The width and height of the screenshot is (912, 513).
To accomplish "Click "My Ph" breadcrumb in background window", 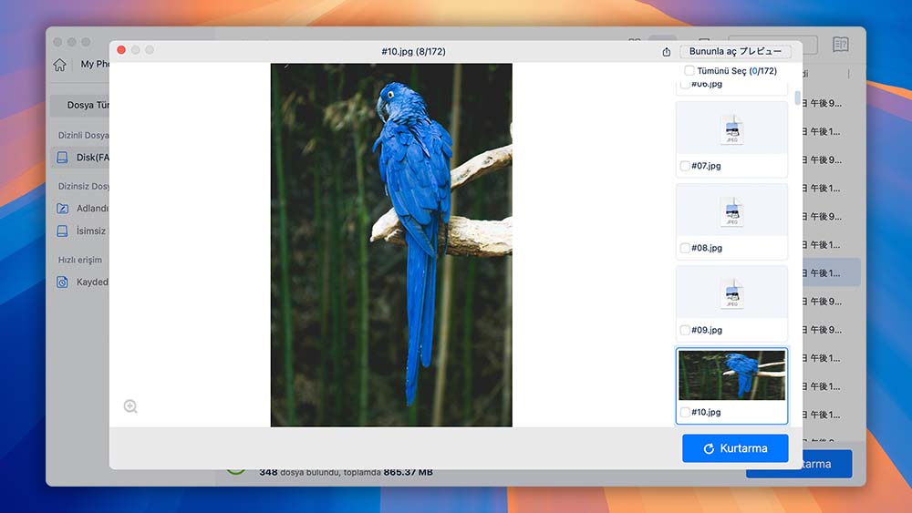I will (95, 64).
